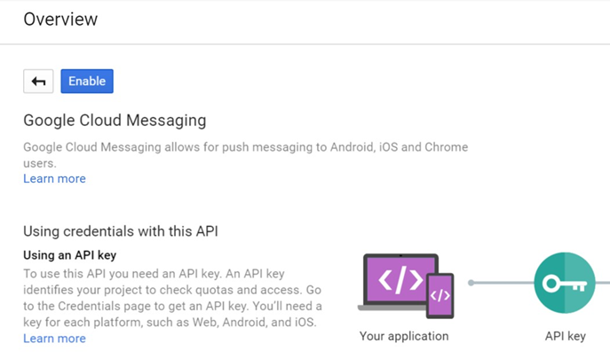Screen dimensions: 610x359
Task: Click the gray connector dot beside the phone
Action: 471,283
